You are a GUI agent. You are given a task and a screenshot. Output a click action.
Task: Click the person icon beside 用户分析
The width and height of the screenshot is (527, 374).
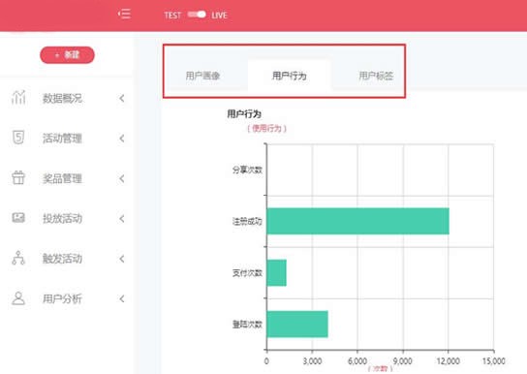pos(18,298)
